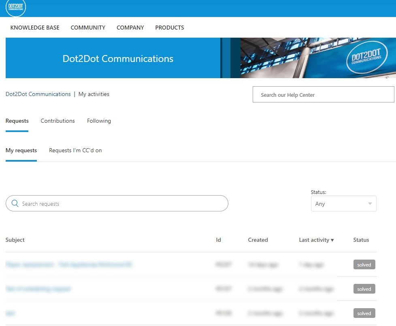Click the banner image with Dot2Dot sign
The height and width of the screenshot is (326, 396).
point(318,58)
